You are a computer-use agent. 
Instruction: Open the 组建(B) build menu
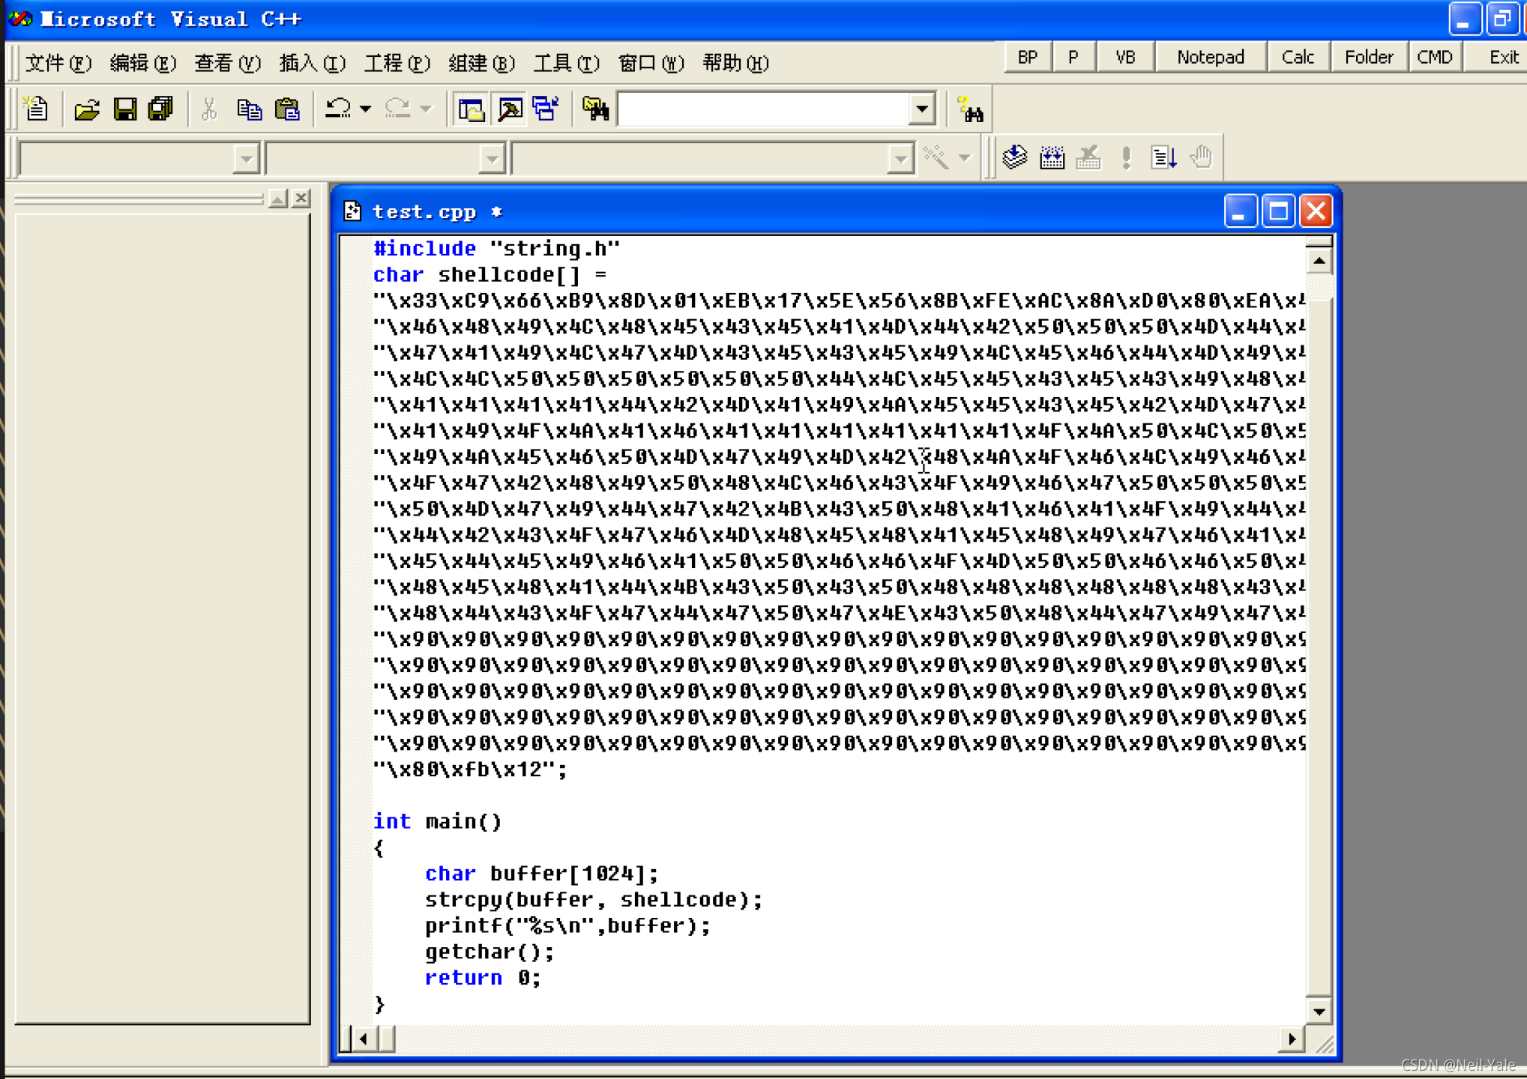(481, 63)
